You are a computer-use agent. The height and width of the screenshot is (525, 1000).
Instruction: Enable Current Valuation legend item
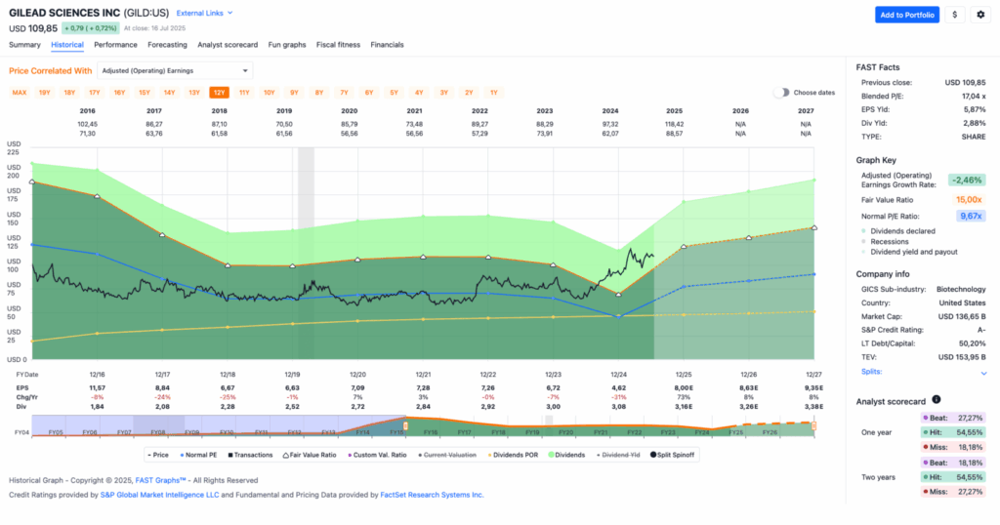447,455
